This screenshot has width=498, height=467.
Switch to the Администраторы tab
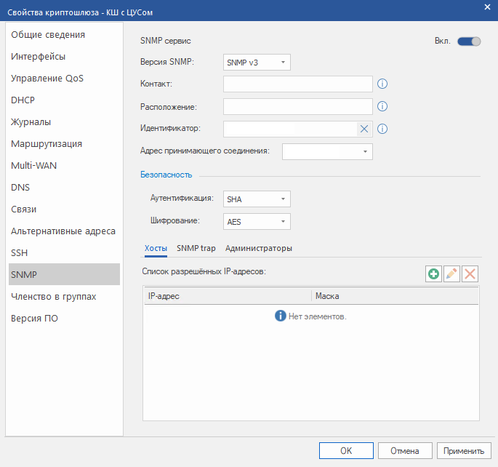pos(259,248)
